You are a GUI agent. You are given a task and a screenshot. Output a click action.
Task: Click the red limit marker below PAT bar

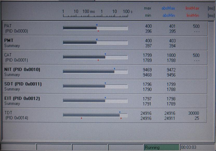[x=98, y=31]
